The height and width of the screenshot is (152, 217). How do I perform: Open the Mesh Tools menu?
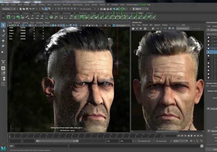[66, 4]
